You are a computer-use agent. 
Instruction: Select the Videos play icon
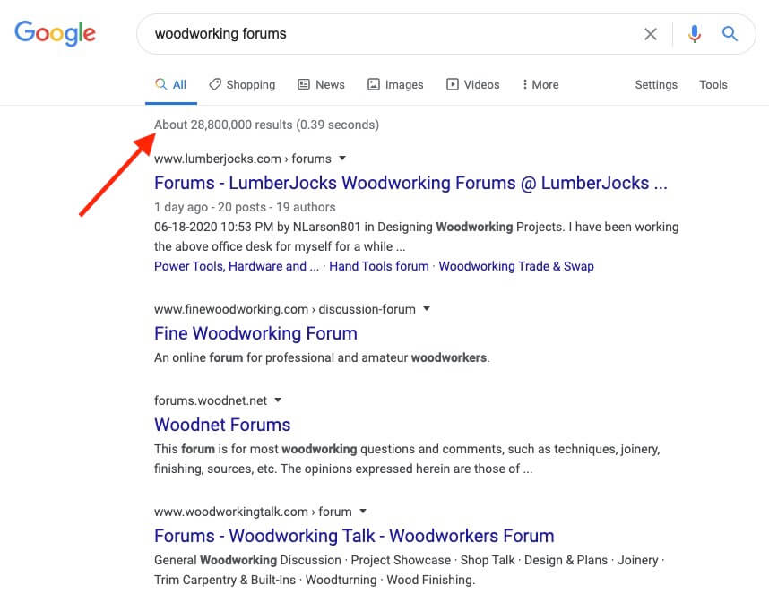[x=452, y=84]
